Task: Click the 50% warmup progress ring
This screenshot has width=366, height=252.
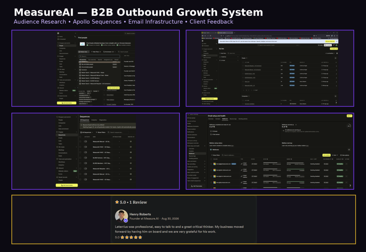Action: tap(349, 126)
